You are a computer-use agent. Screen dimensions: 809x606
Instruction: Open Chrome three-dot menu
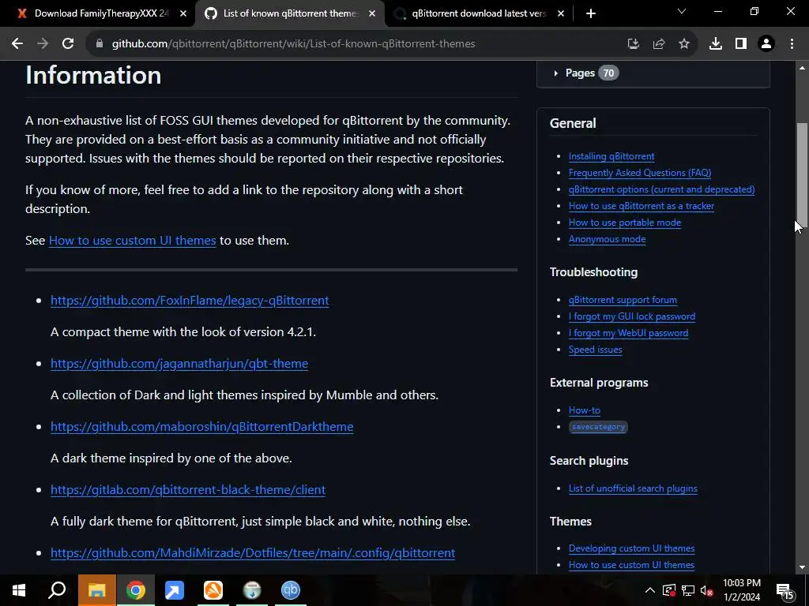click(x=792, y=44)
